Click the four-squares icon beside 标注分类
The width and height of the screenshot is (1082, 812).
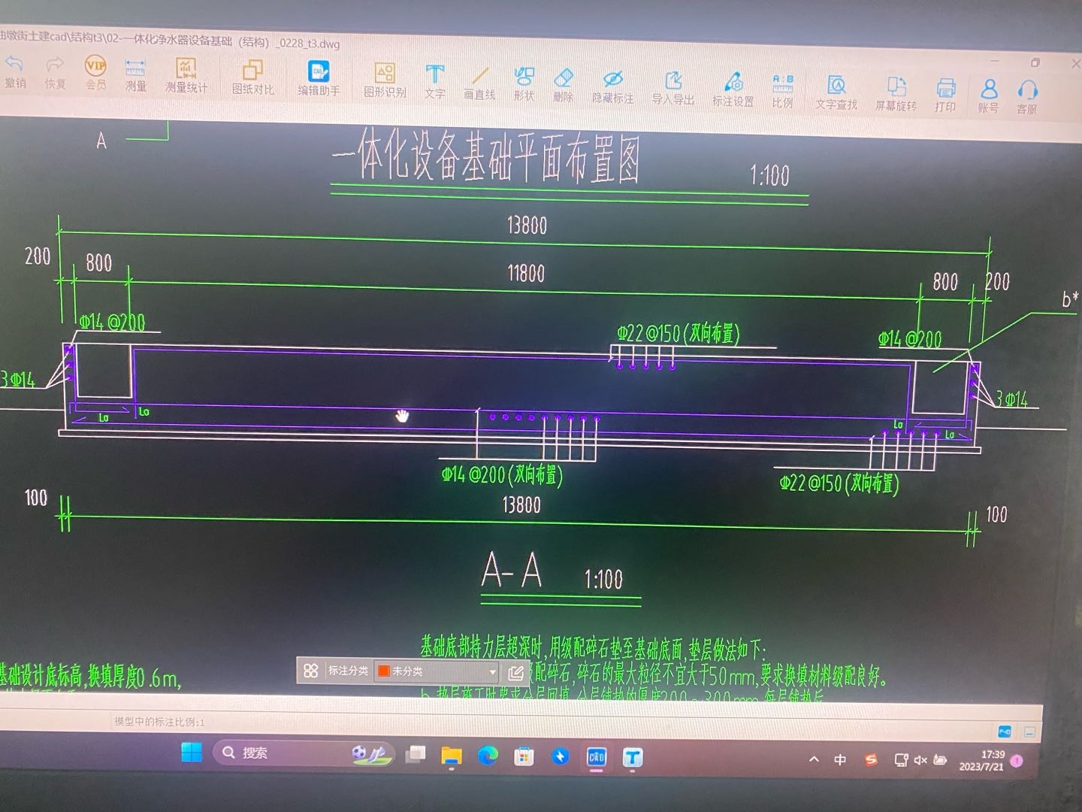point(310,670)
